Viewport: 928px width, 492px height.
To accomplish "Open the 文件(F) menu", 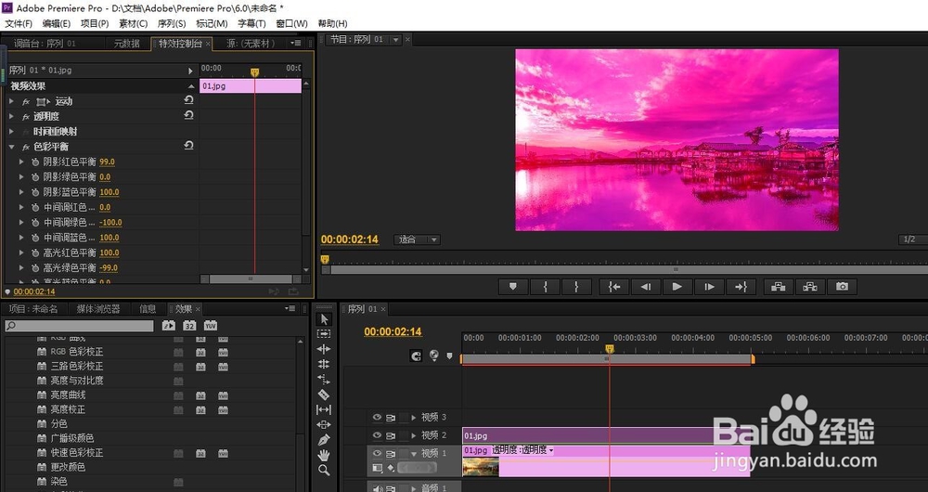I will [x=19, y=24].
